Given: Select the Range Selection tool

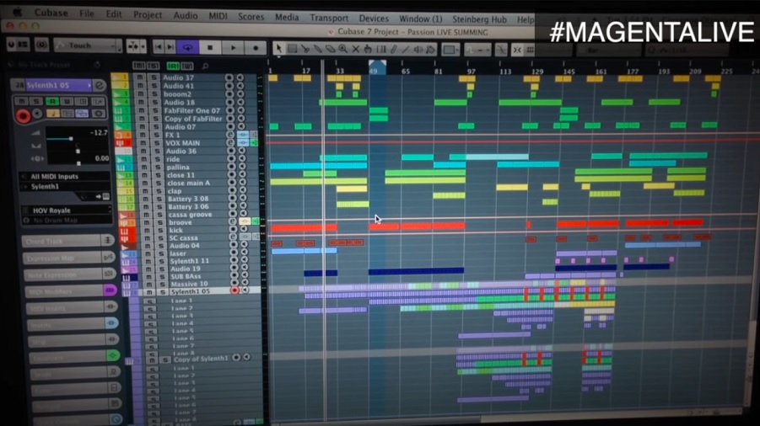Looking at the screenshot, I should click(x=292, y=49).
